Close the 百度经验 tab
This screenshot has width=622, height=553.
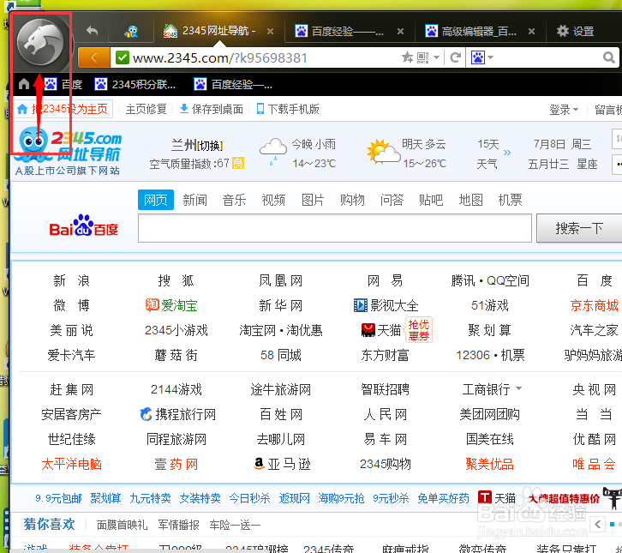(401, 32)
